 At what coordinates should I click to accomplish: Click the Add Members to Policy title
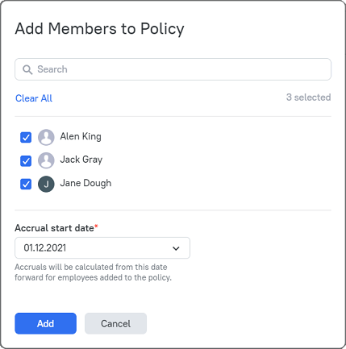[100, 28]
